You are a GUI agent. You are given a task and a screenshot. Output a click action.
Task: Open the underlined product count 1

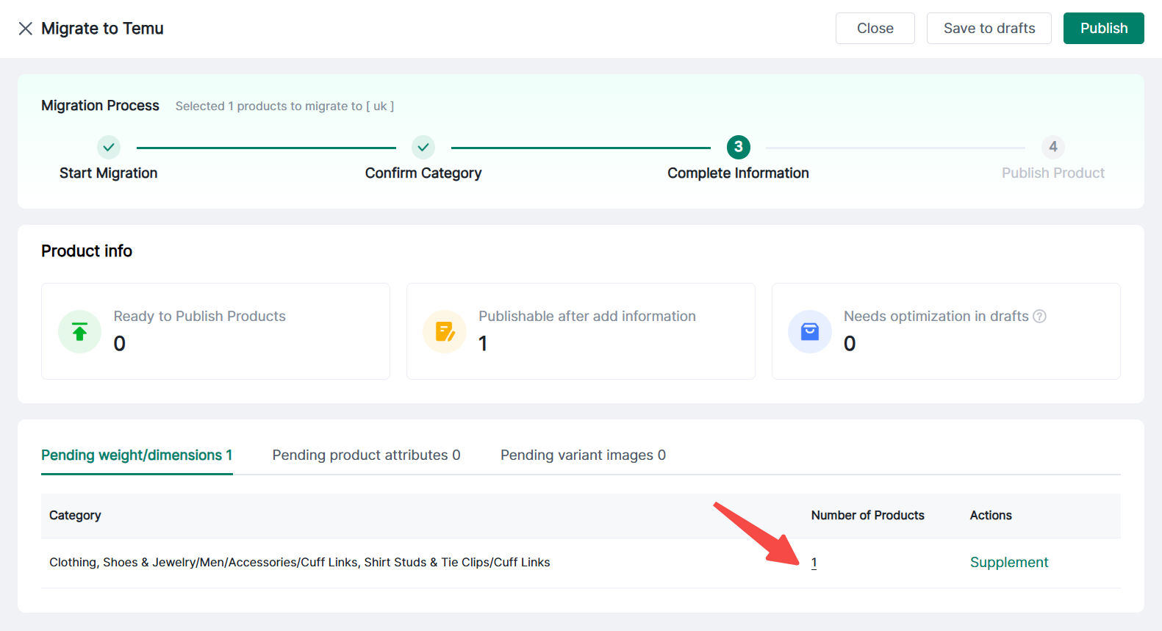point(814,563)
